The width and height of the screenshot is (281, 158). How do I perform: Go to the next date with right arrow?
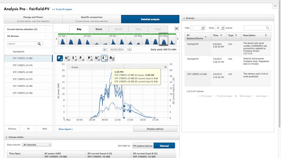pos(129,49)
